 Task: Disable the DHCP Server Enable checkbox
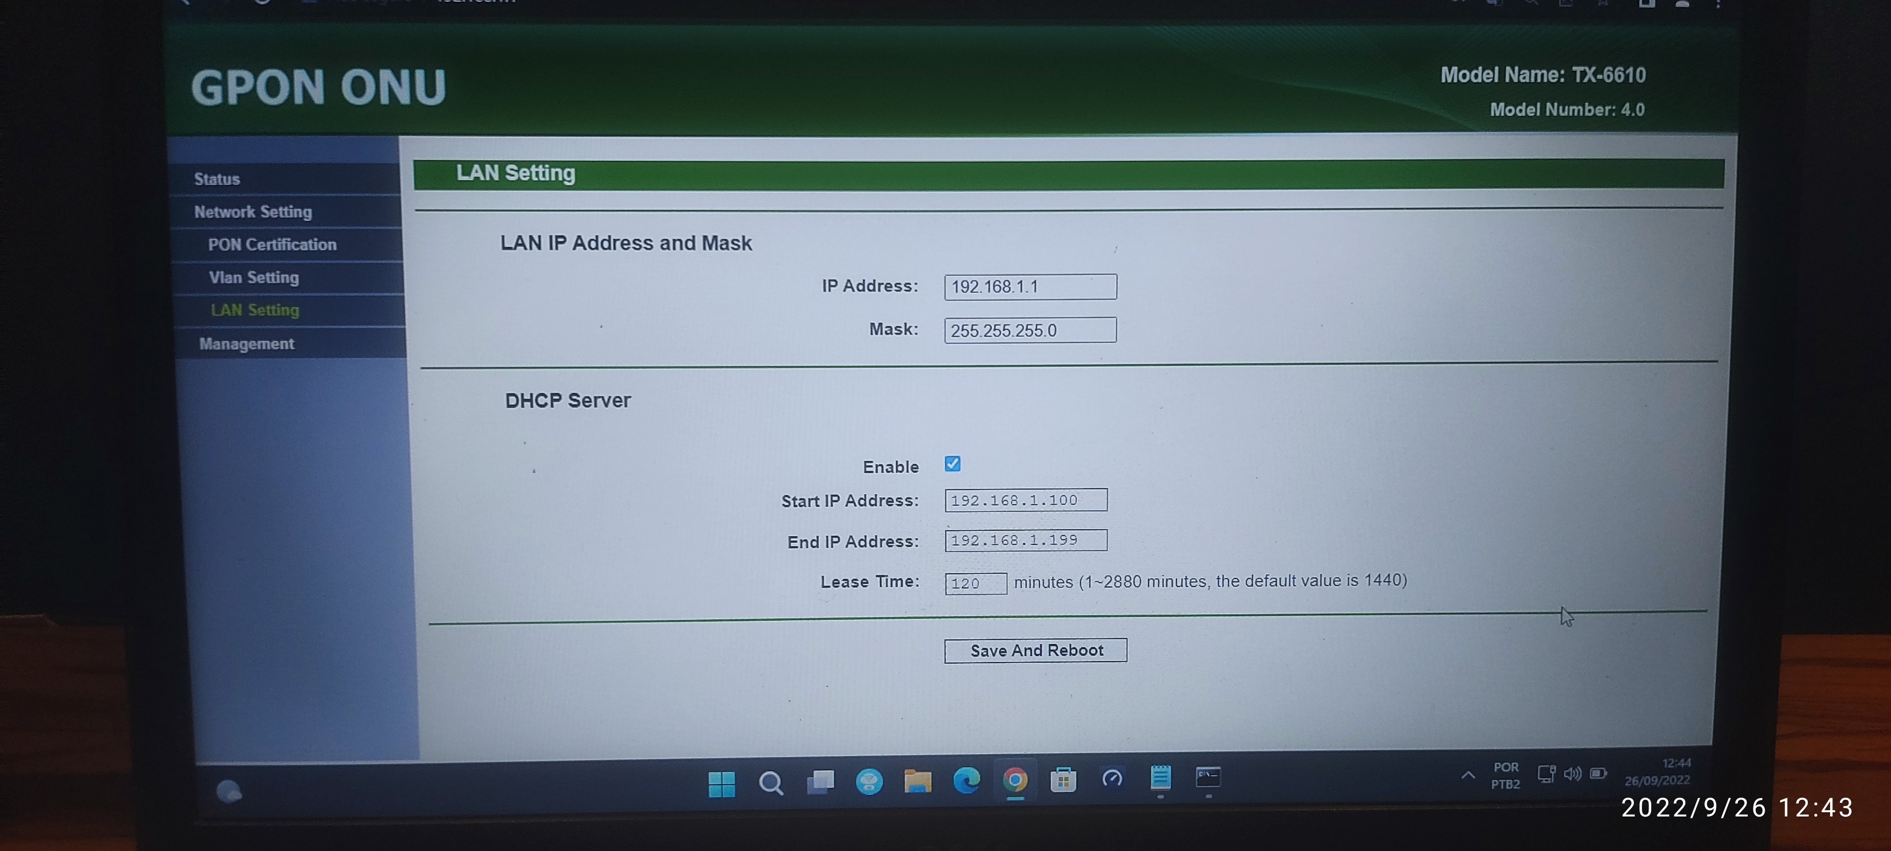(952, 464)
